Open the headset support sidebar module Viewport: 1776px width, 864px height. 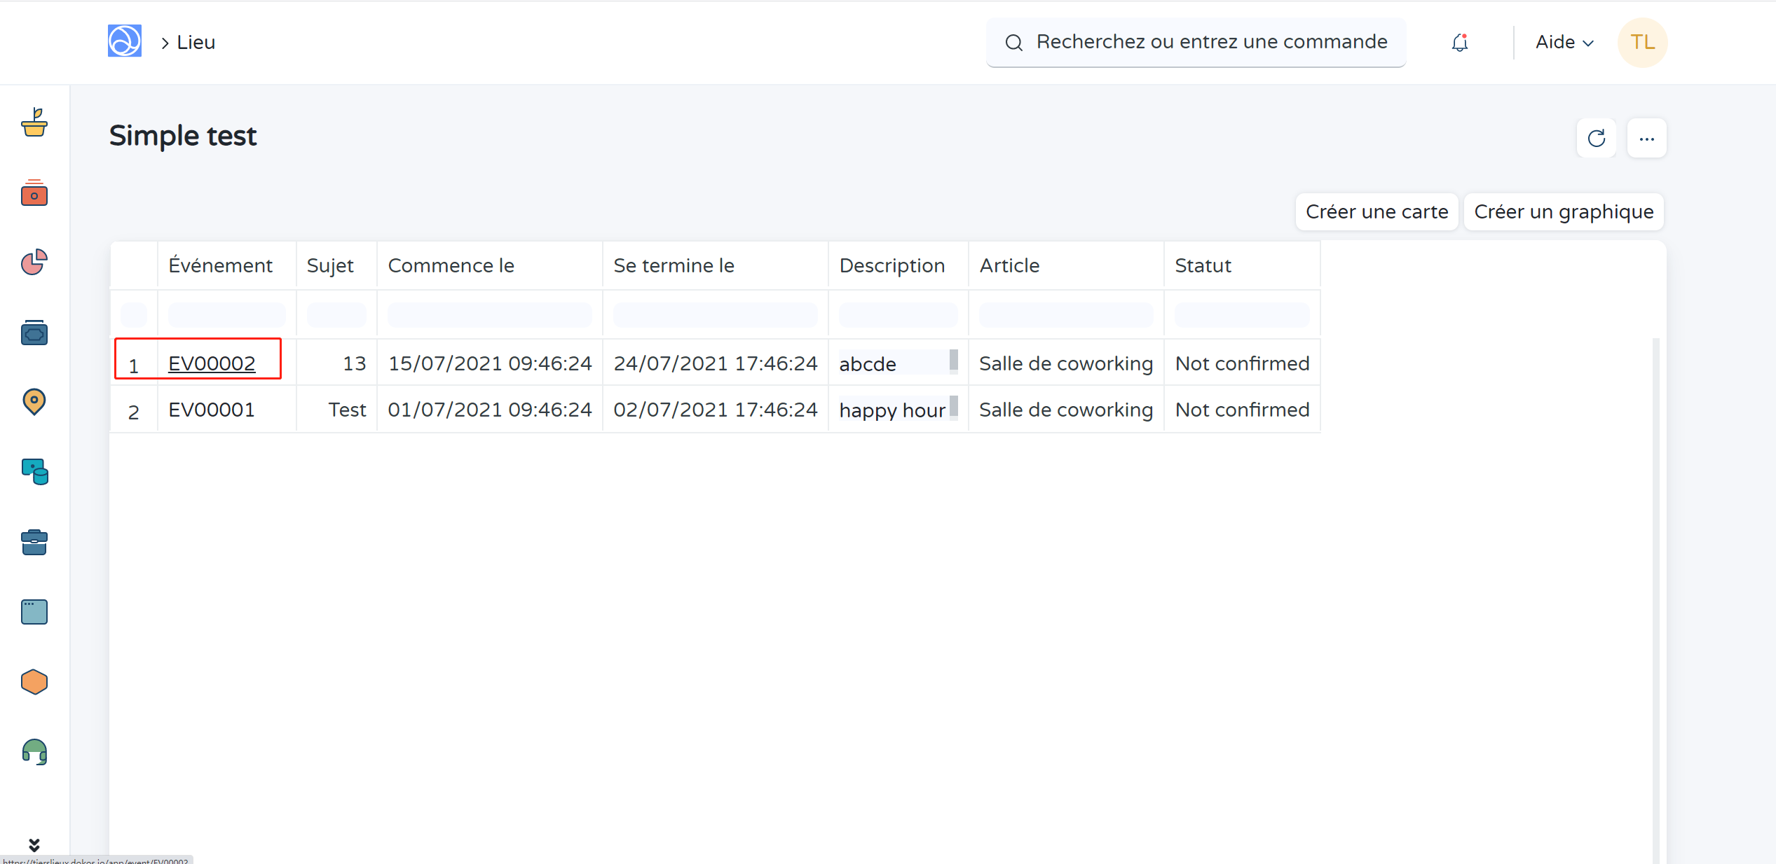click(34, 752)
